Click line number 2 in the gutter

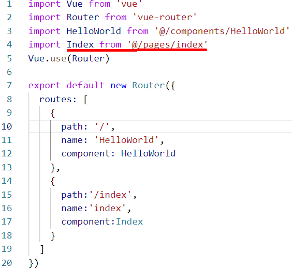[9, 17]
